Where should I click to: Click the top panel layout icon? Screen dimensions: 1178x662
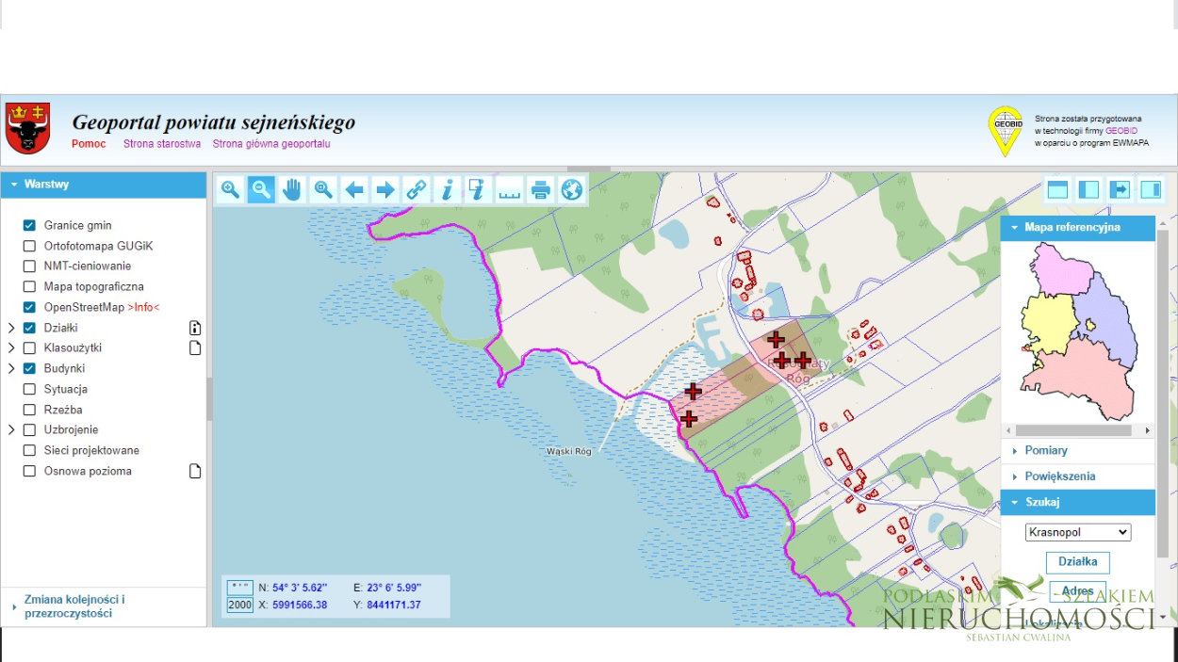click(x=1057, y=189)
